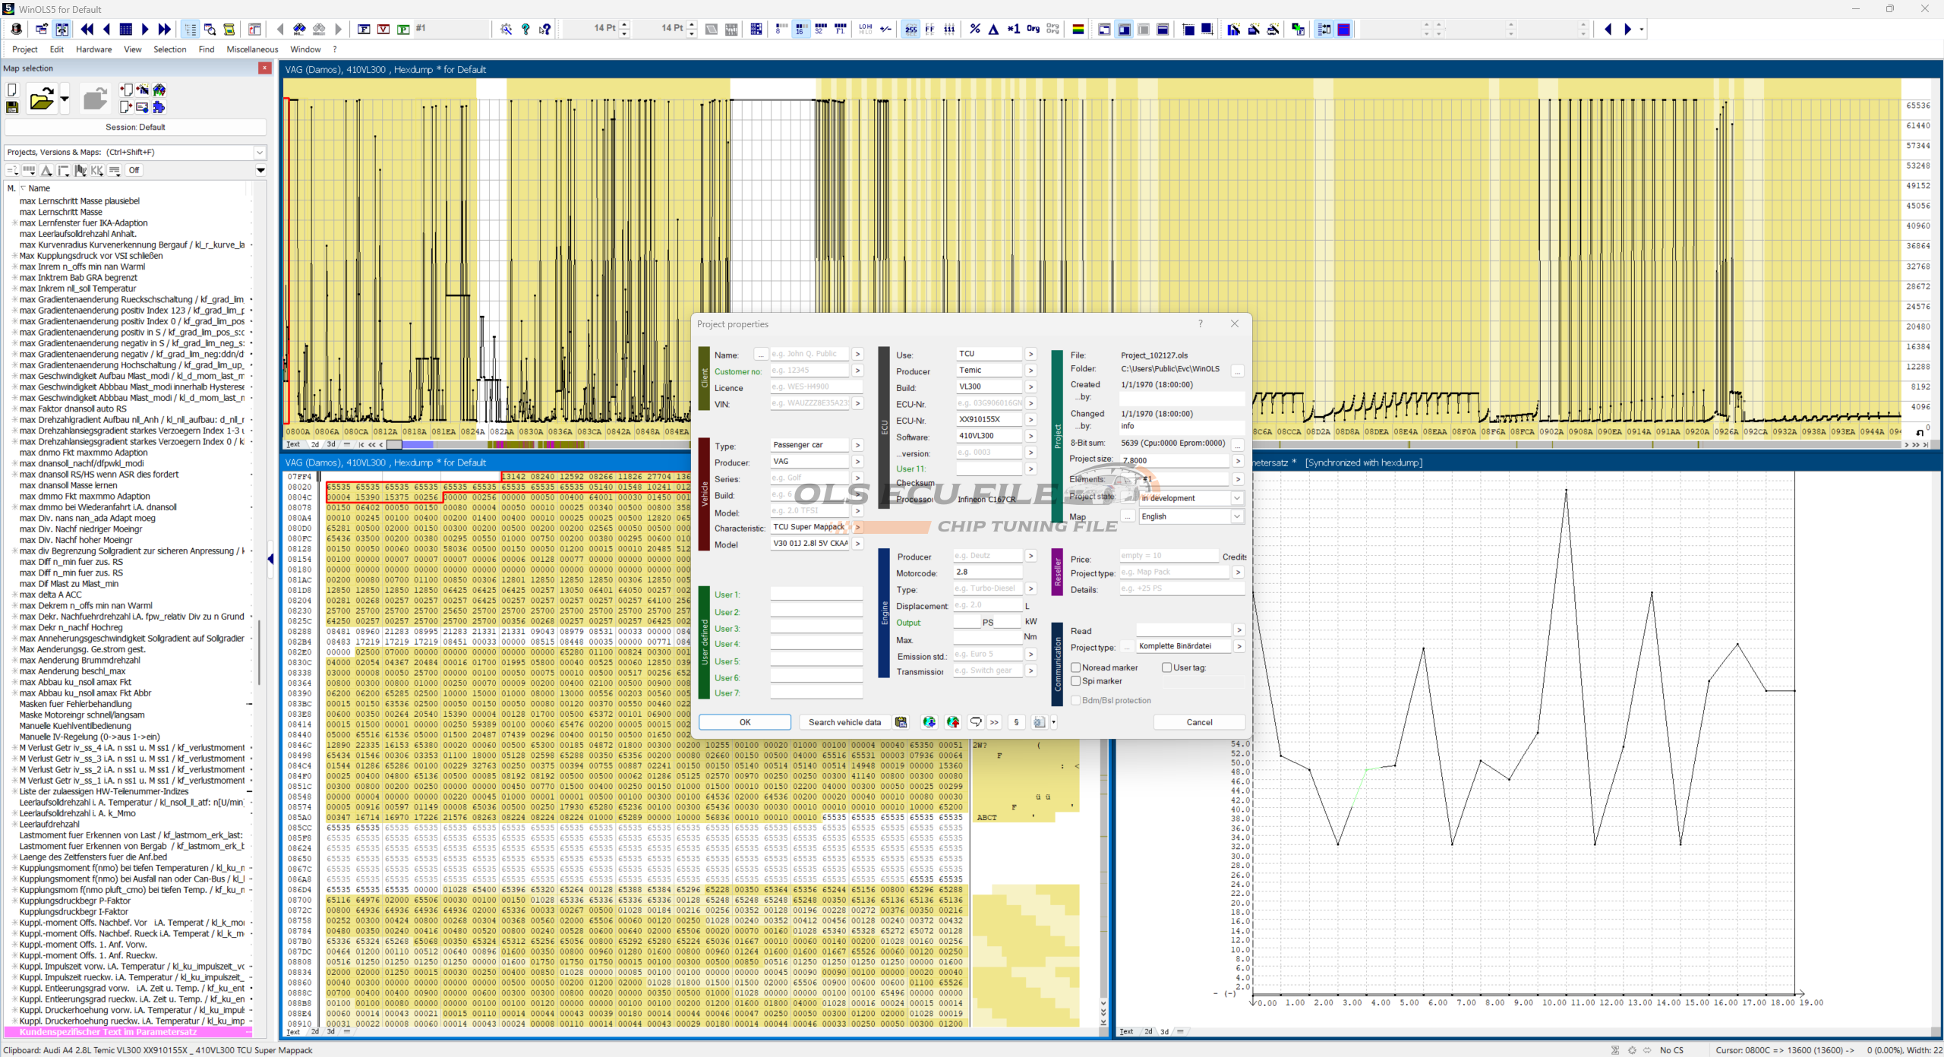The image size is (1944, 1057).
Task: Open the Project state 'In development' dropdown
Action: point(1236,498)
